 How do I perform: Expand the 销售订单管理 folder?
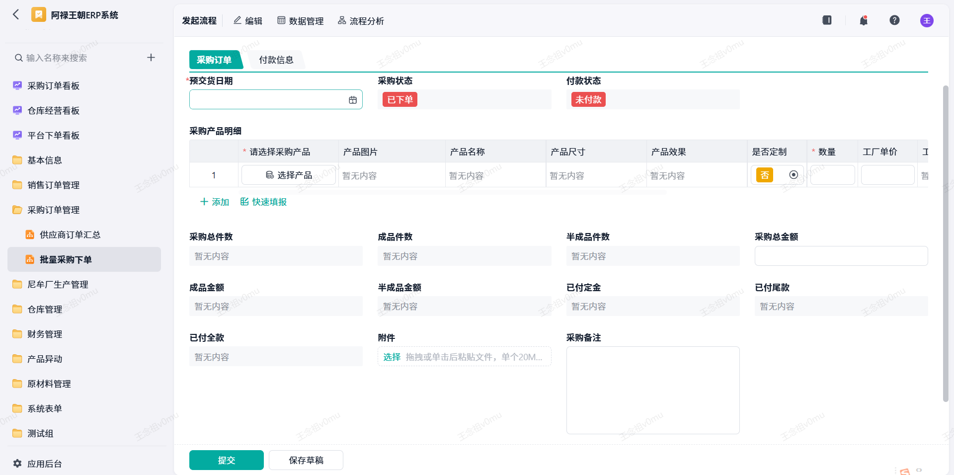(x=17, y=185)
